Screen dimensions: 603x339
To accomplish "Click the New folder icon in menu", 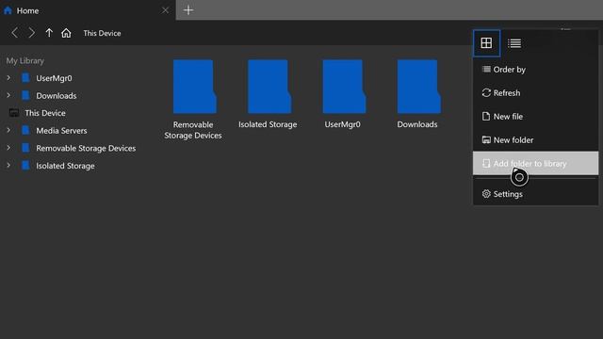I will tap(486, 140).
